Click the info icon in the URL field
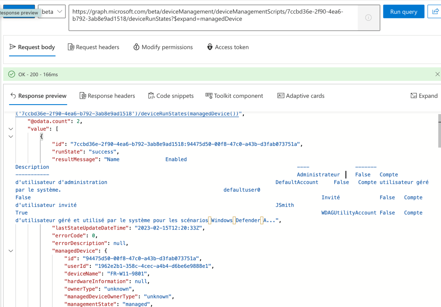This screenshot has width=441, height=307. 368,18
